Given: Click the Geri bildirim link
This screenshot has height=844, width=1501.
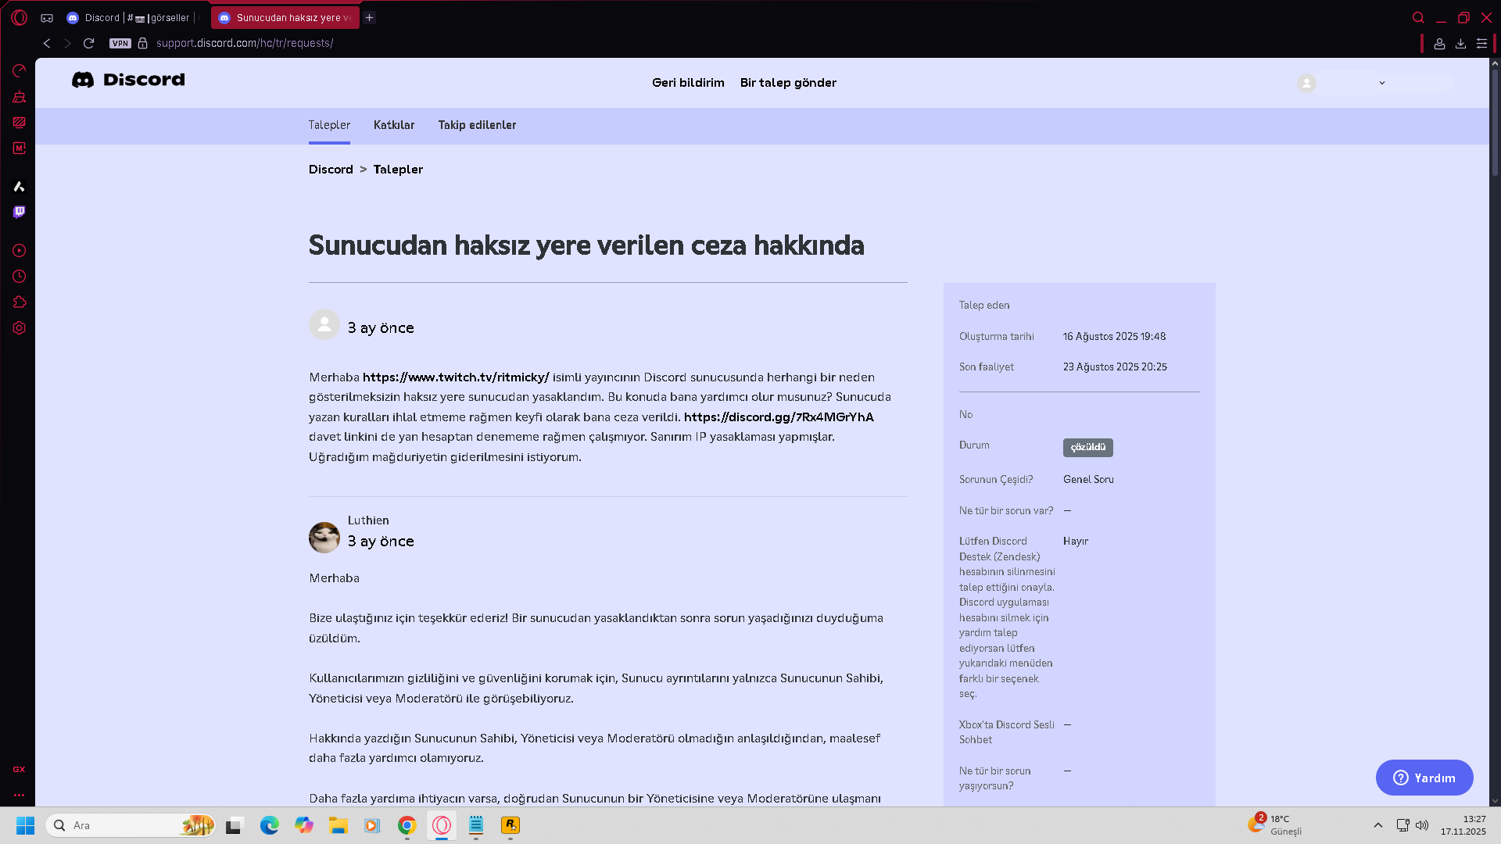Looking at the screenshot, I should pos(688,83).
